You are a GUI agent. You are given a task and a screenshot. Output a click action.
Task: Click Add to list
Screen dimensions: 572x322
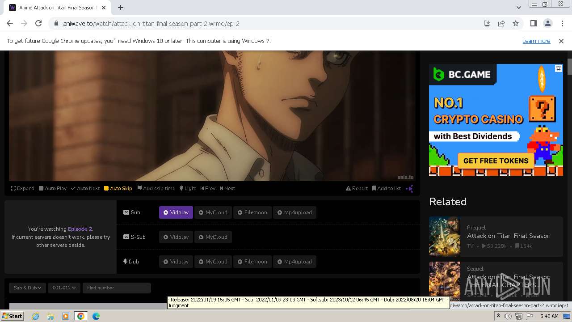[387, 188]
